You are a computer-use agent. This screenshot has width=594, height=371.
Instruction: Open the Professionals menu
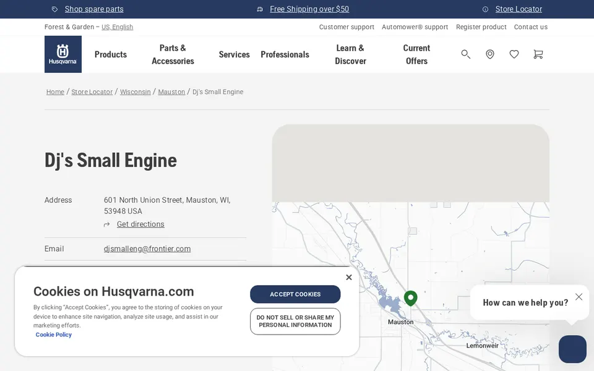point(285,54)
